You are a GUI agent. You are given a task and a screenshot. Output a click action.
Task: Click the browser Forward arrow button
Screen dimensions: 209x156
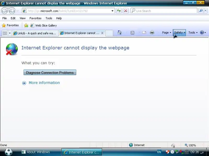(12, 11)
